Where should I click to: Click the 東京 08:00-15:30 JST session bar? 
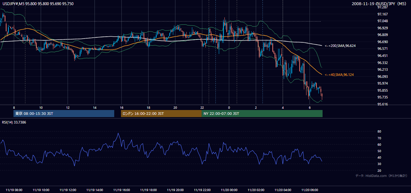click(64, 114)
